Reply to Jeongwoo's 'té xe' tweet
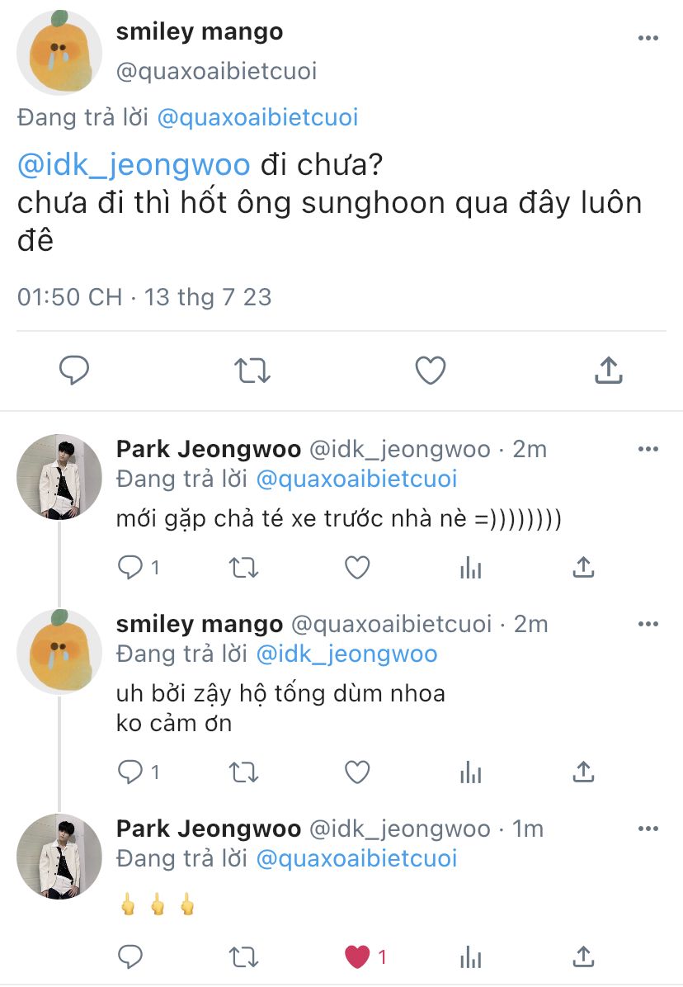This screenshot has width=683, height=987. pos(131,567)
